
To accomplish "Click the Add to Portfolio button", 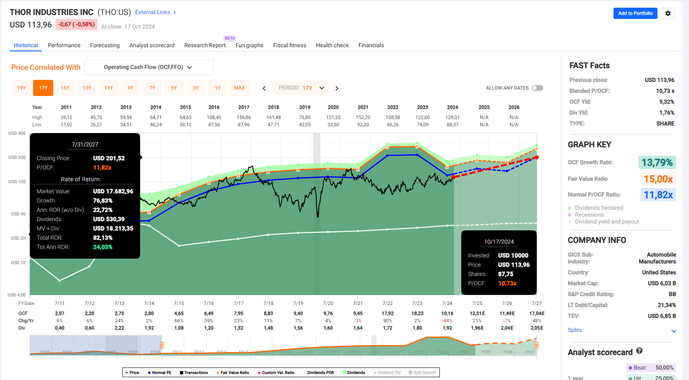I will coord(635,13).
